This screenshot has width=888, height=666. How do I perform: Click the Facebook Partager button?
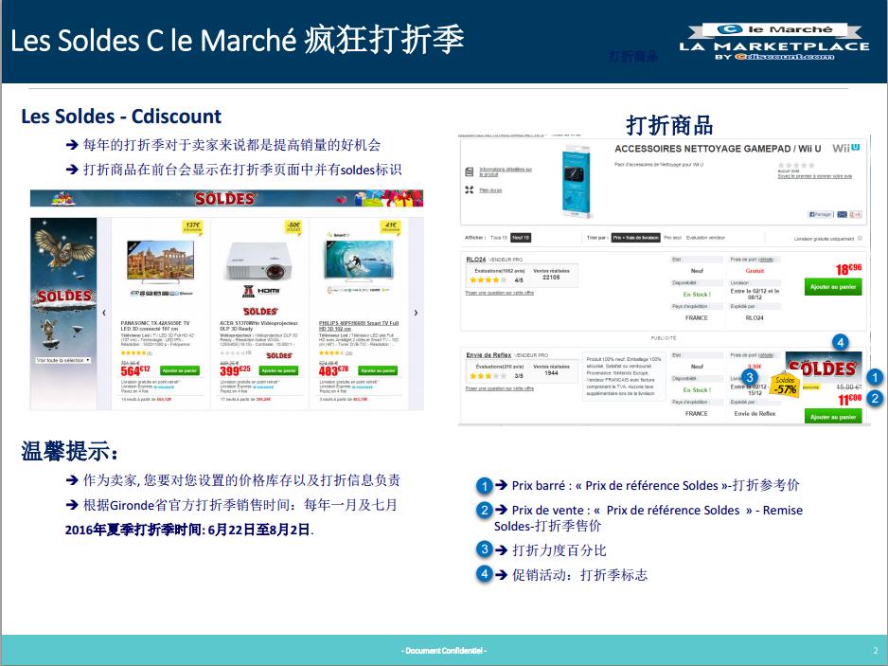coord(821,214)
